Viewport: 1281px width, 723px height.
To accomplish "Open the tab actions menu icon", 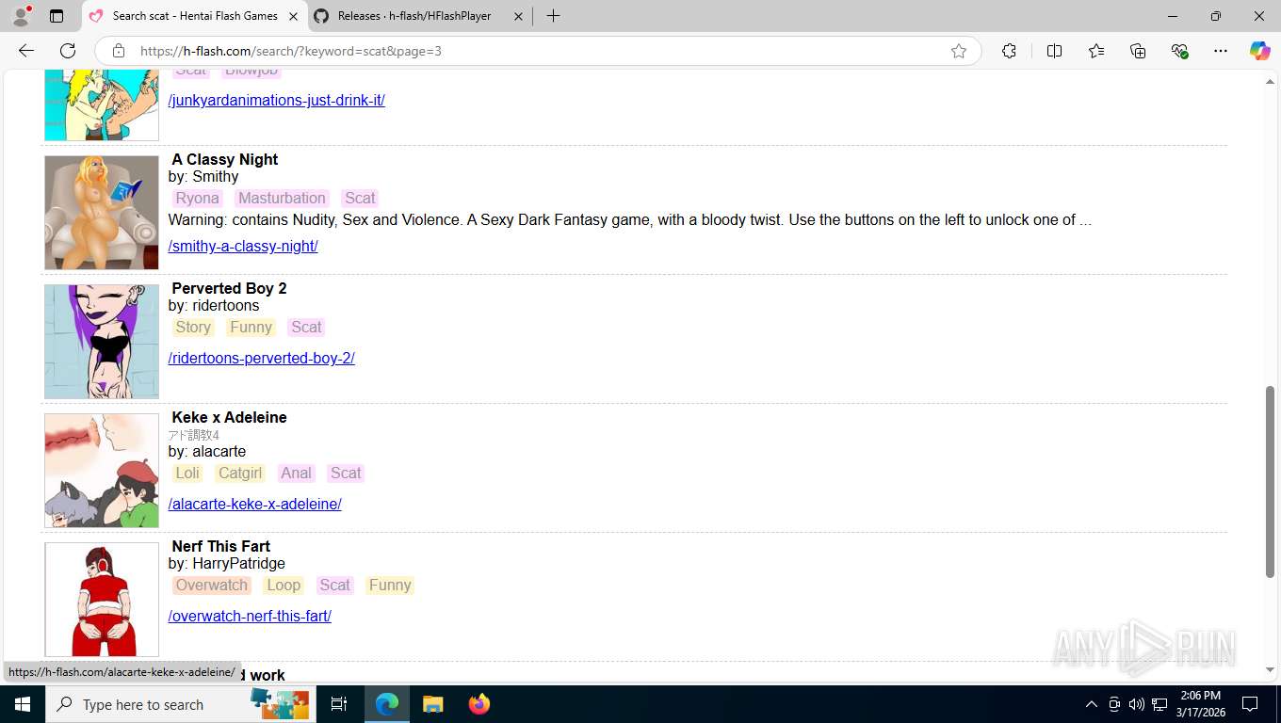I will [57, 16].
